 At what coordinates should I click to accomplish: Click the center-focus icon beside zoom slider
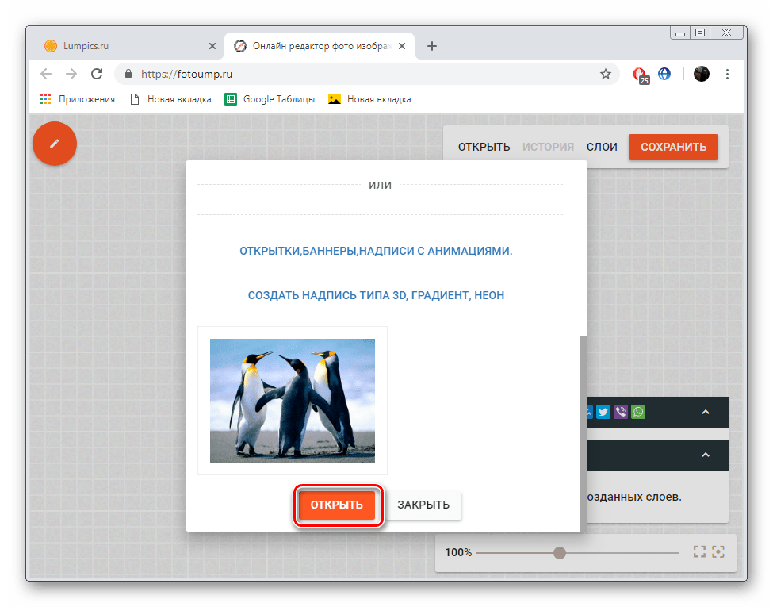click(718, 552)
